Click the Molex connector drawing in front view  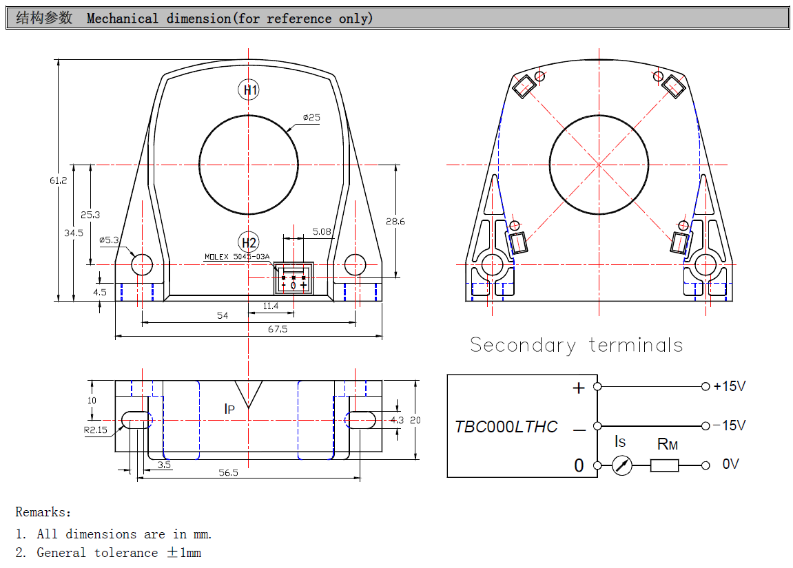tap(293, 279)
